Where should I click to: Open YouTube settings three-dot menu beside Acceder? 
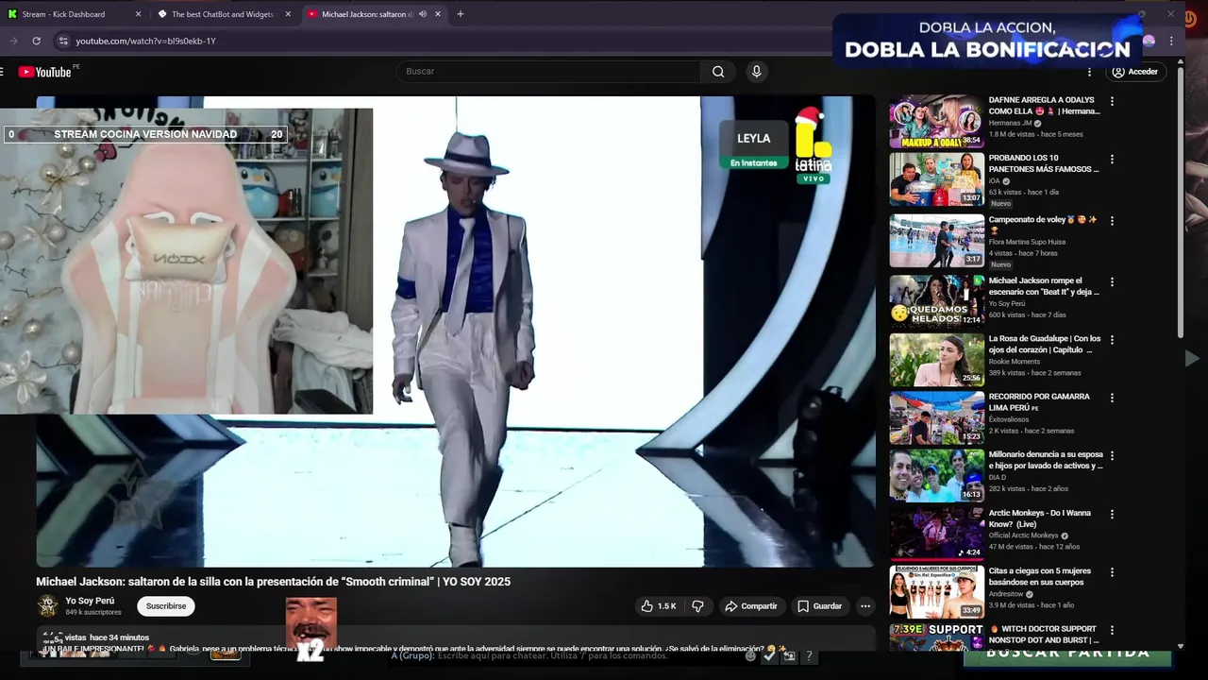point(1089,72)
